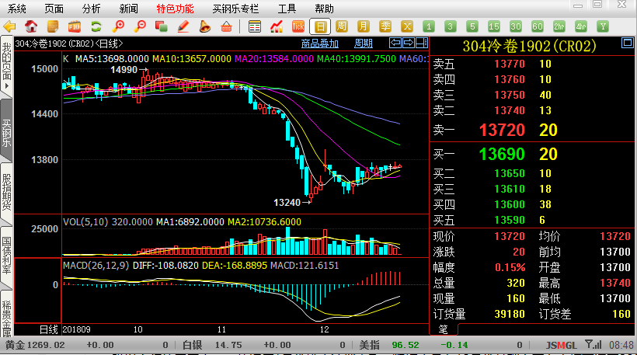The height and width of the screenshot is (355, 637).
Task: Toggle the side panel layout icon
Action: coord(422,43)
